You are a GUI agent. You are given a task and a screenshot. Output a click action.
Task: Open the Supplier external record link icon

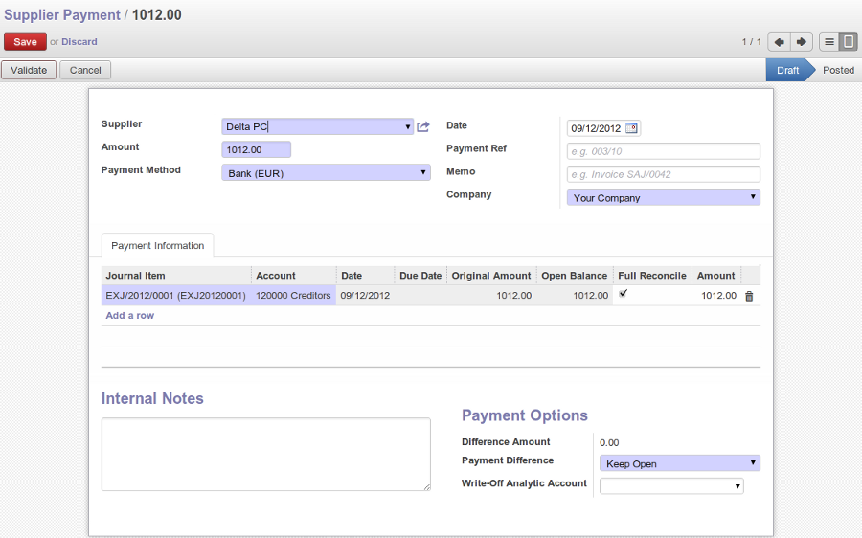click(x=423, y=126)
